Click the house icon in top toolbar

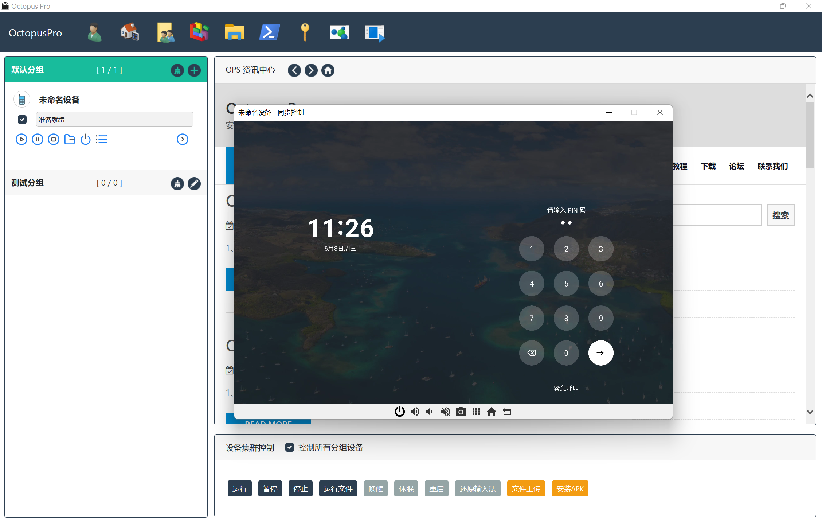(x=130, y=32)
